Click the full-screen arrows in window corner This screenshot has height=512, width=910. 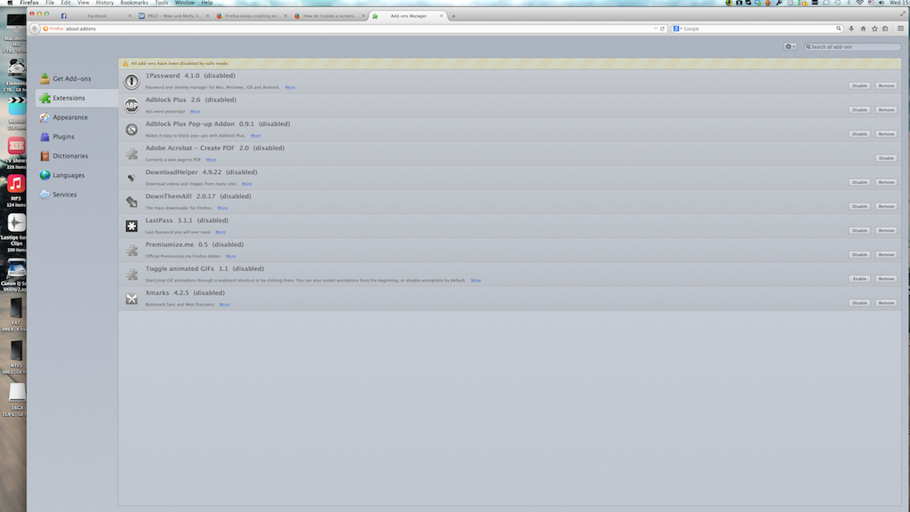(903, 14)
